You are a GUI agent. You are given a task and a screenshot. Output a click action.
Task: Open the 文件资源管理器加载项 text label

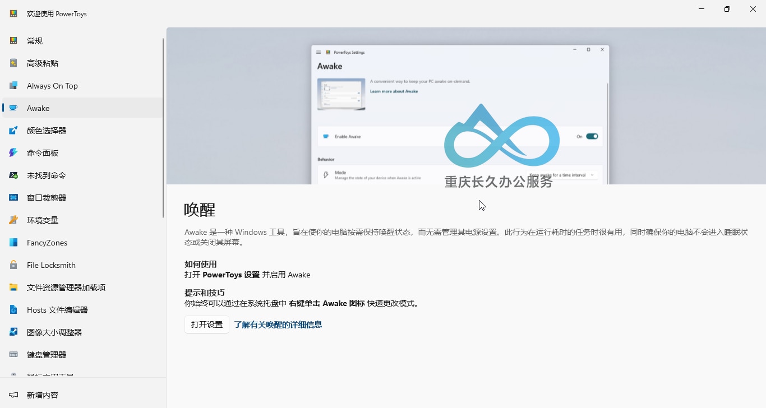66,288
